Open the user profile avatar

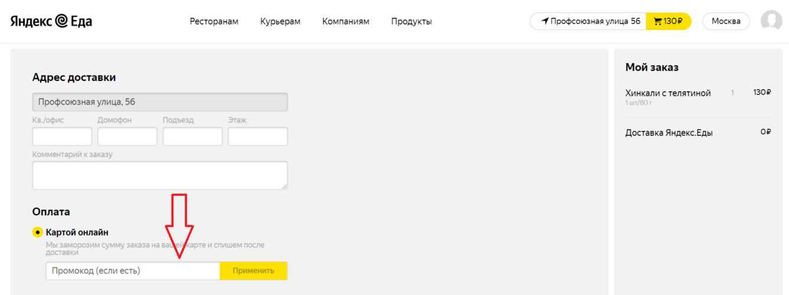click(771, 21)
